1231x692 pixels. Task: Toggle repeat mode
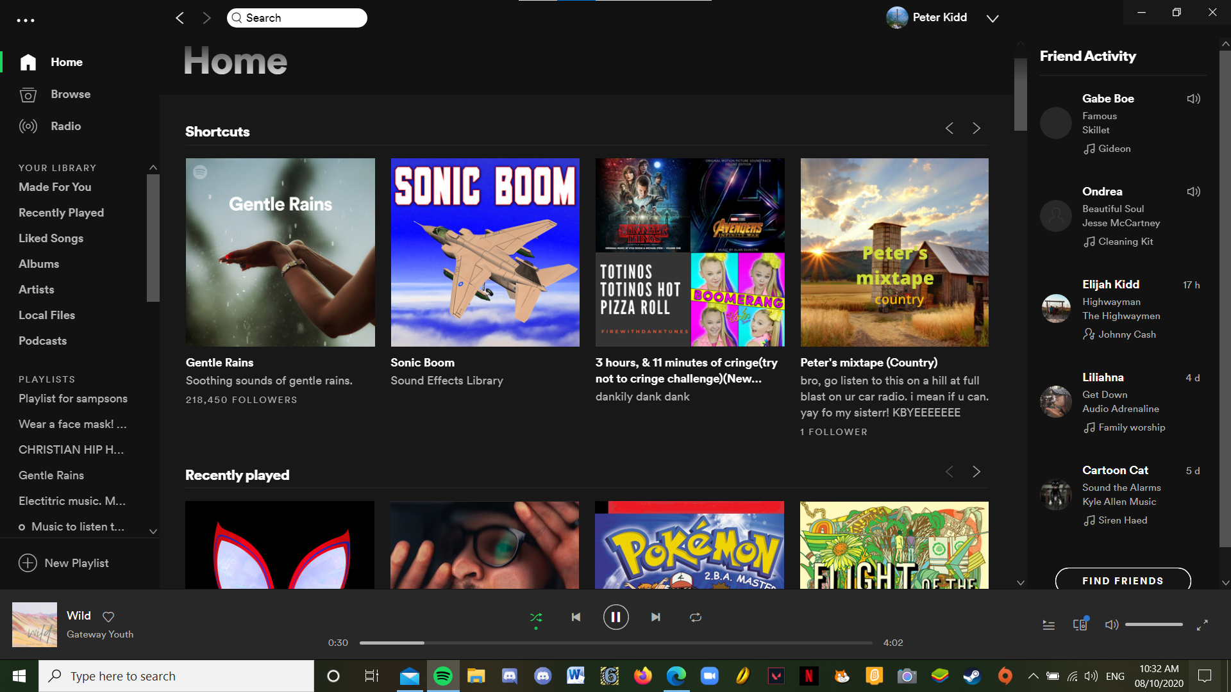696,618
